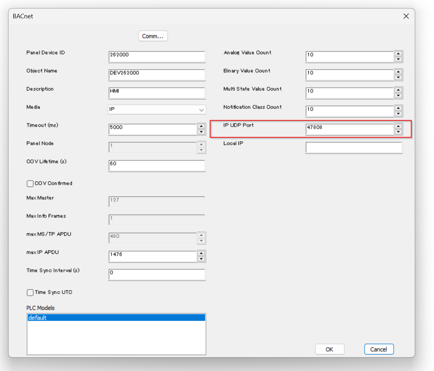Open the Media dropdown

tap(157, 110)
